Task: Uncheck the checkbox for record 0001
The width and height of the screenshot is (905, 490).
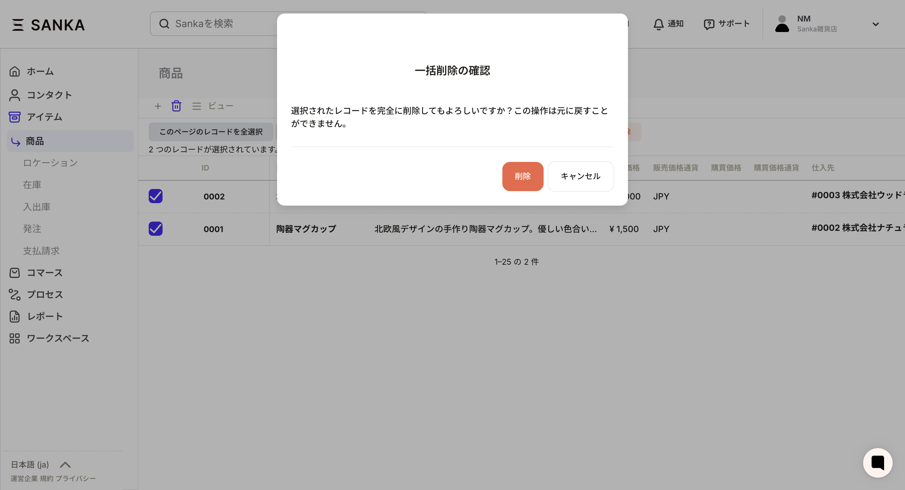Action: (156, 229)
